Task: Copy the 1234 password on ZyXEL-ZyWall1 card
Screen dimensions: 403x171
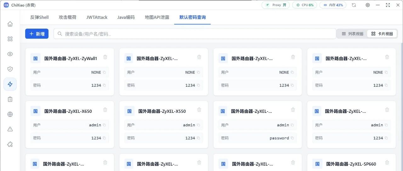Action: point(104,85)
